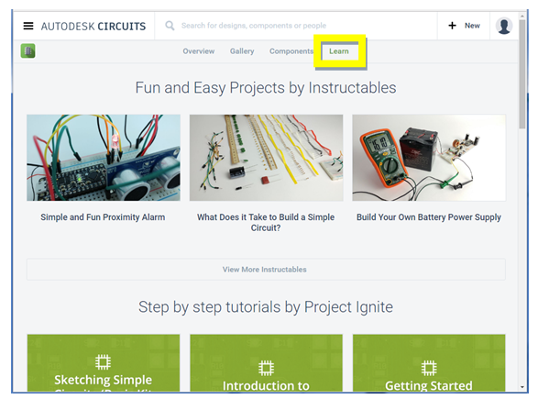
Task: Switch to the Components tab
Action: (x=291, y=51)
